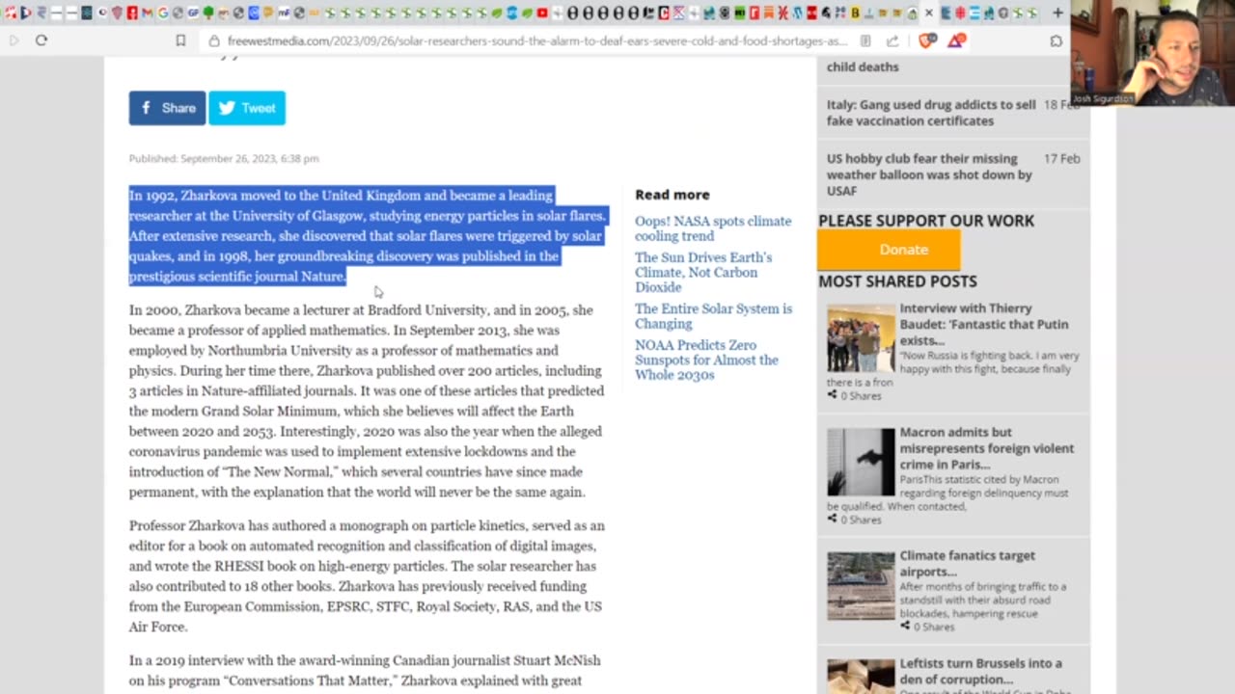
Task: View site info via the padlock icon
Action: [x=214, y=41]
